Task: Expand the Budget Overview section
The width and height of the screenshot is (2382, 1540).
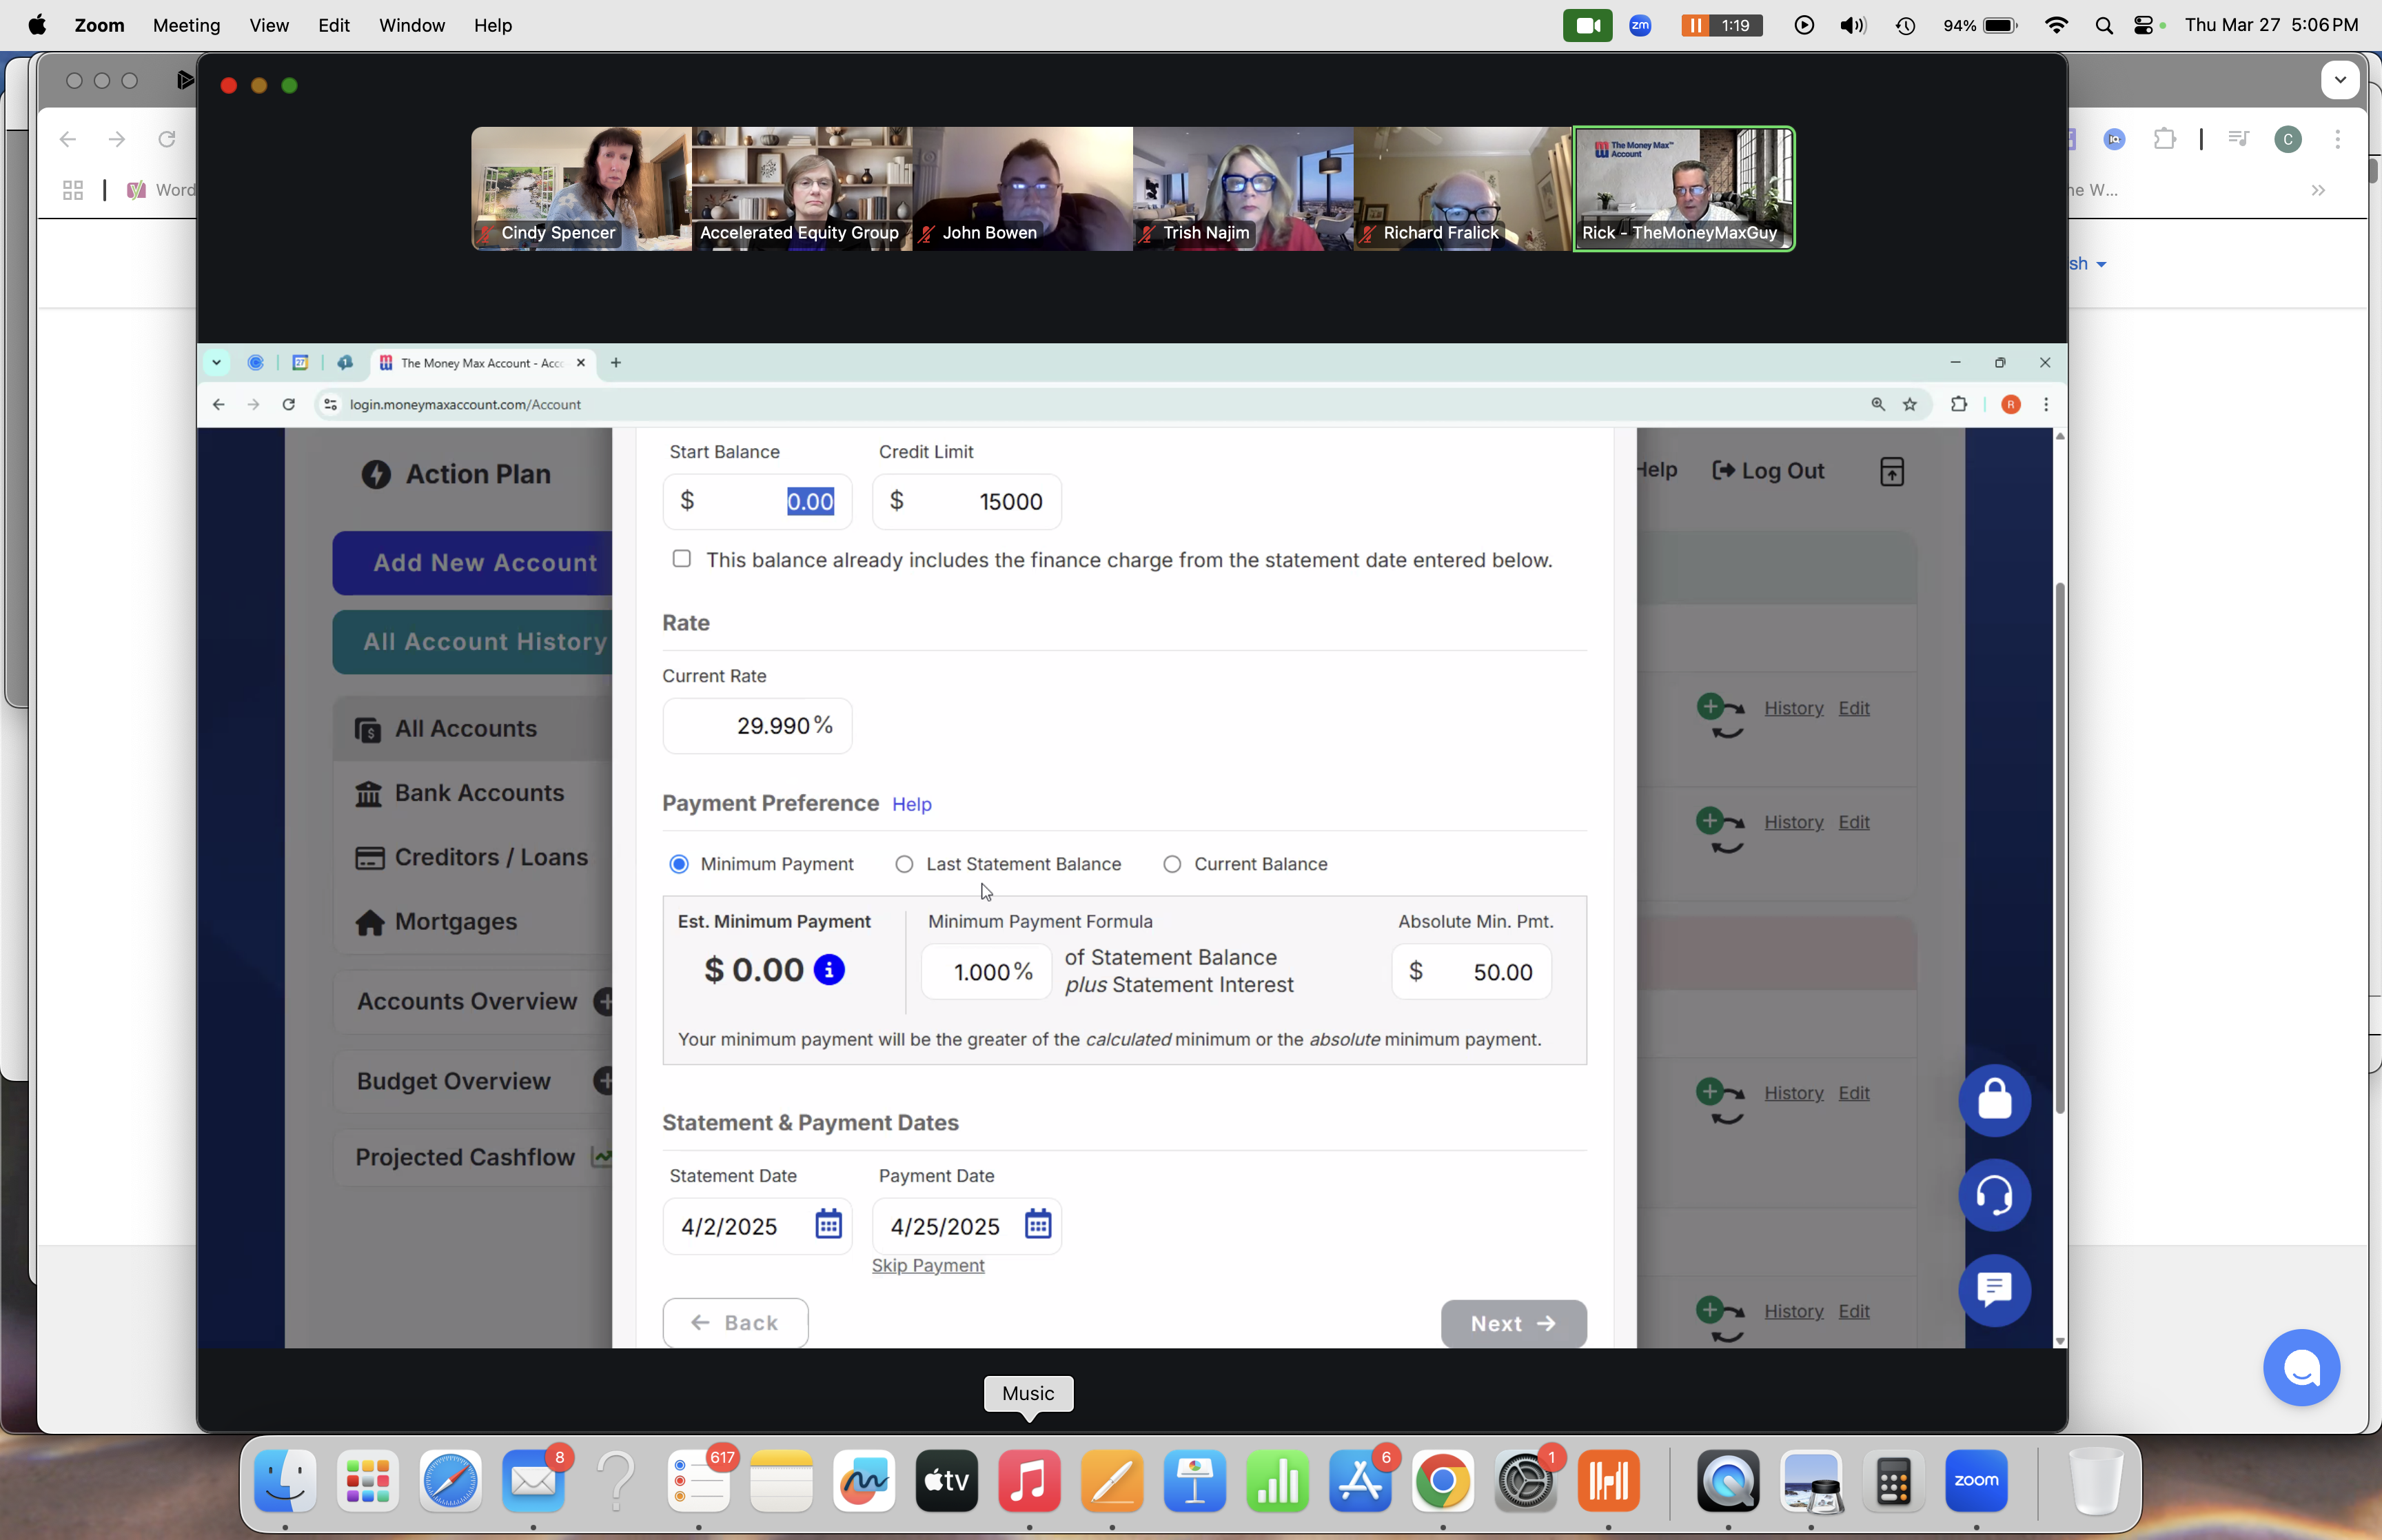Action: pyautogui.click(x=603, y=1080)
